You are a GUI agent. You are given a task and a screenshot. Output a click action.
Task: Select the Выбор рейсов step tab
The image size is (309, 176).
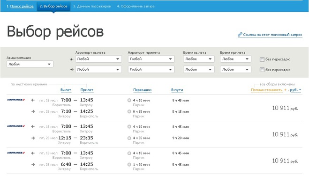pos(53,6)
